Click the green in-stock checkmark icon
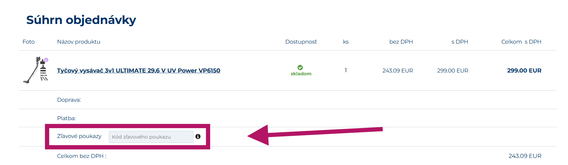This screenshot has height=165, width=568. (300, 68)
